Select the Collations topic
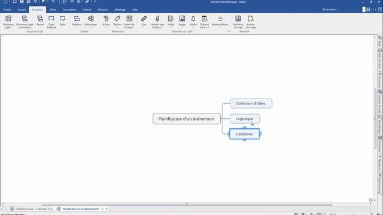Image resolution: width=383 pixels, height=215 pixels. coord(244,134)
